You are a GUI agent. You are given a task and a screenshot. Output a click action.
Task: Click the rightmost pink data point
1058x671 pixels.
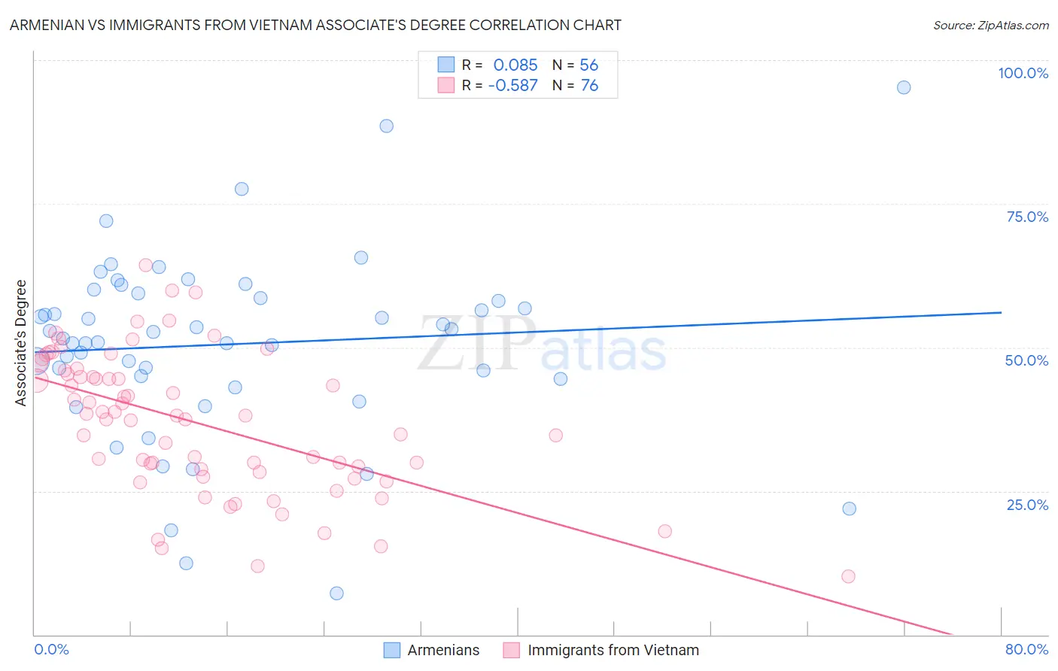click(x=848, y=576)
